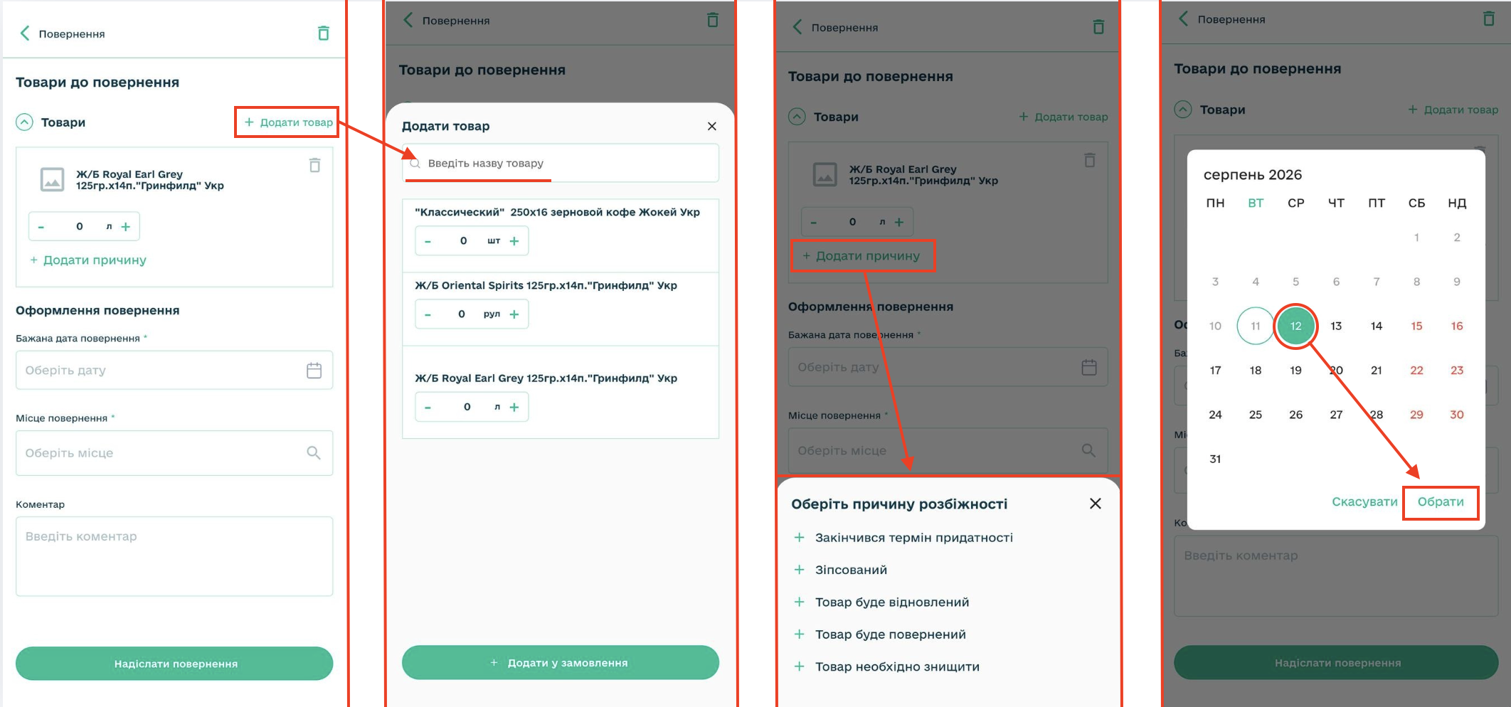This screenshot has width=1511, height=707.
Task: Select reason Закінчився термін придатності
Action: pyautogui.click(x=903, y=538)
